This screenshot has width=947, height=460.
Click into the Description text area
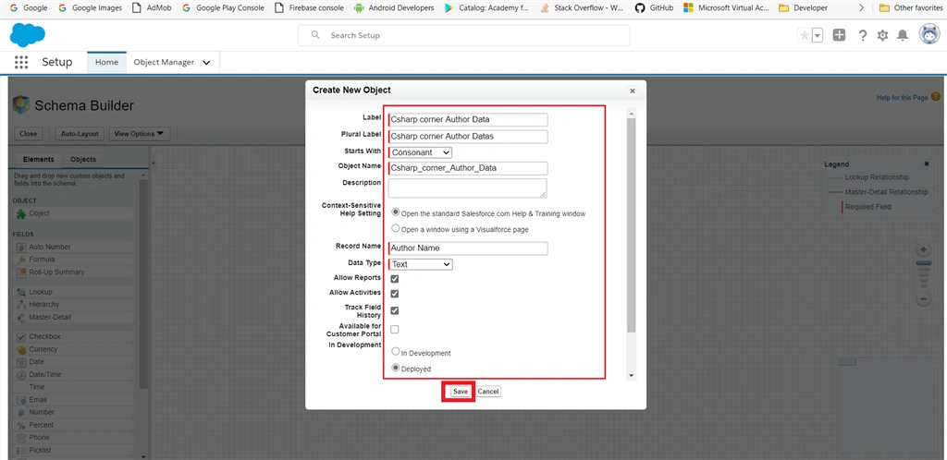pos(468,188)
